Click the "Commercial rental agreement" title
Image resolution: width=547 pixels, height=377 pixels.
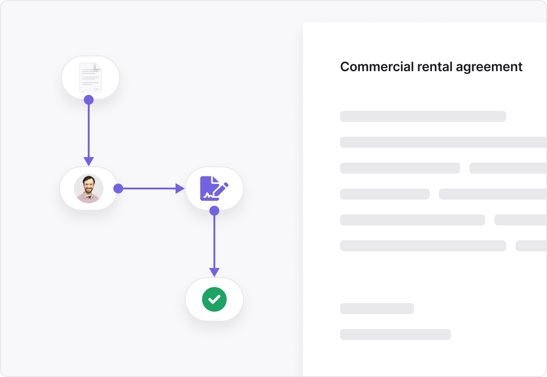pyautogui.click(x=431, y=67)
